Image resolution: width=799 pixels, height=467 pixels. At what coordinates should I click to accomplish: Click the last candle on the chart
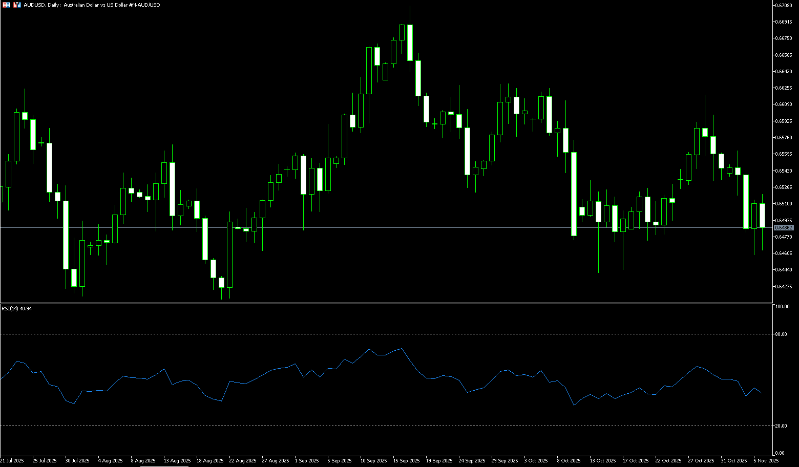762,215
